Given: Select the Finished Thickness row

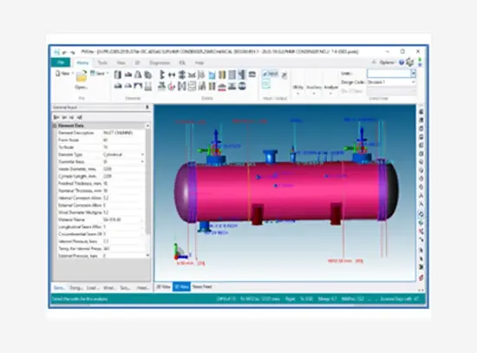Looking at the screenshot, I should coord(101,184).
